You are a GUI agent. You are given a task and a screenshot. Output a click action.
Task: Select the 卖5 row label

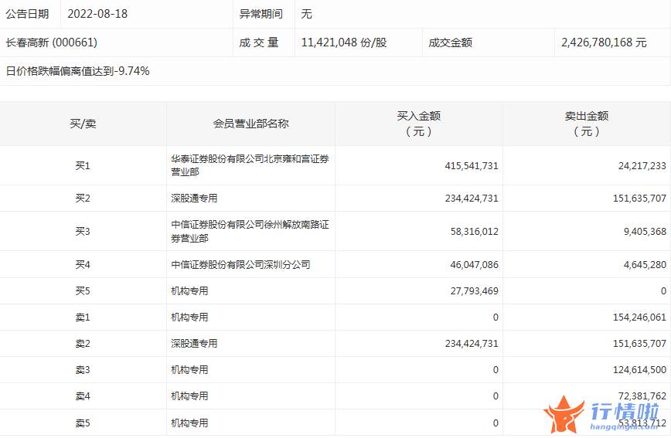(83, 423)
